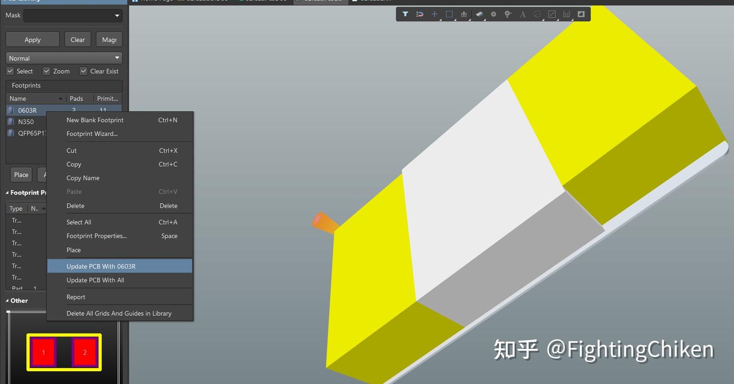Click the Apply button
The image size is (734, 384).
[x=33, y=40]
